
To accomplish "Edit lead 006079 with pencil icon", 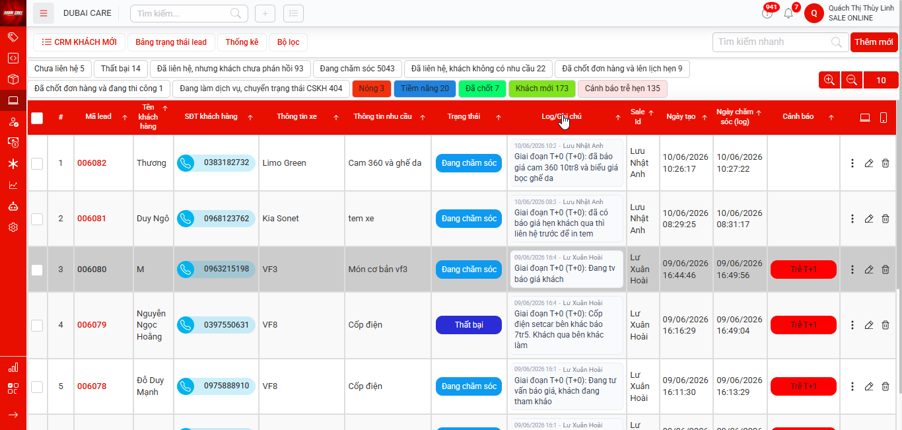I will pyautogui.click(x=869, y=325).
